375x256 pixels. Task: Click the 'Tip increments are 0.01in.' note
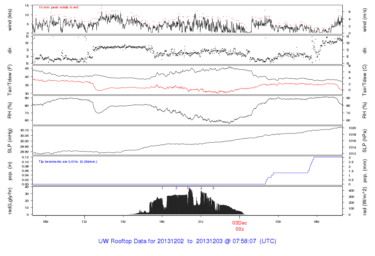pos(68,162)
